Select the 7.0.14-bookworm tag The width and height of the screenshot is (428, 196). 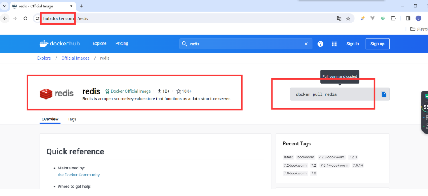tap(334, 165)
